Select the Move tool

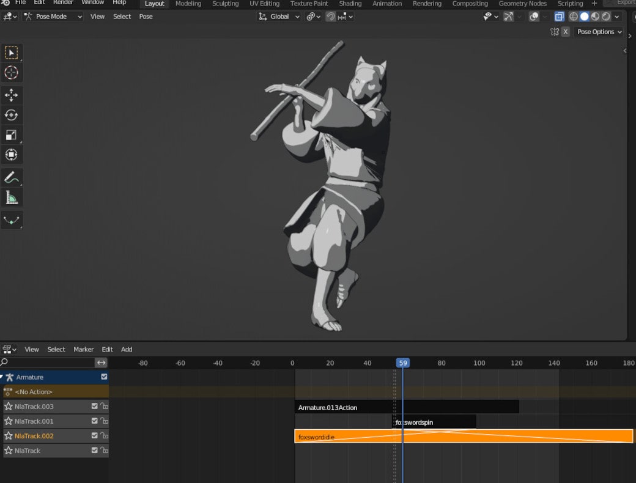coord(12,95)
